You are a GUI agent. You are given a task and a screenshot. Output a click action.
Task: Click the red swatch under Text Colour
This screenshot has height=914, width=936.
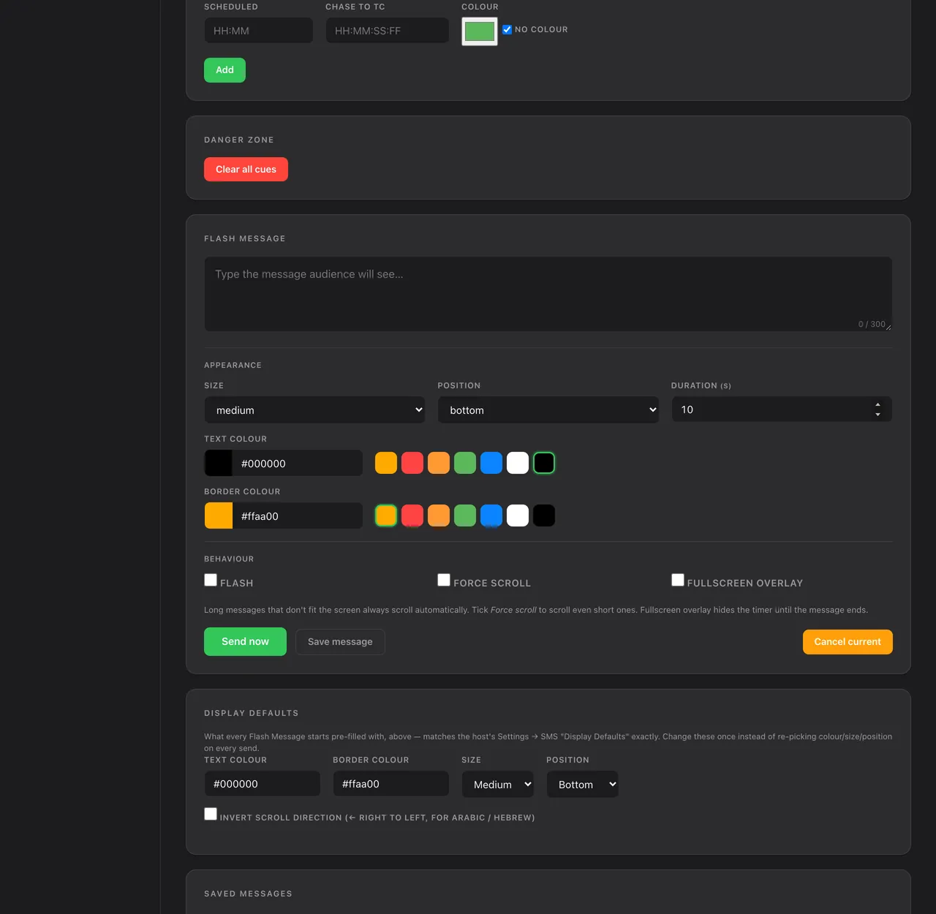(x=412, y=463)
